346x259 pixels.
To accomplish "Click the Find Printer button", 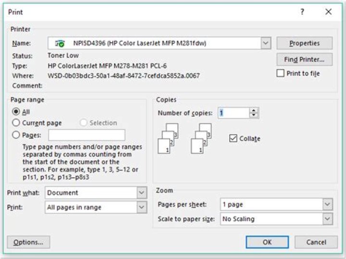I will [x=304, y=59].
